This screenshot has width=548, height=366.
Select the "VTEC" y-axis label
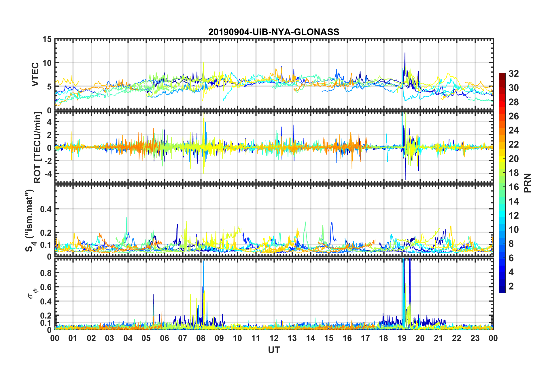coord(35,74)
